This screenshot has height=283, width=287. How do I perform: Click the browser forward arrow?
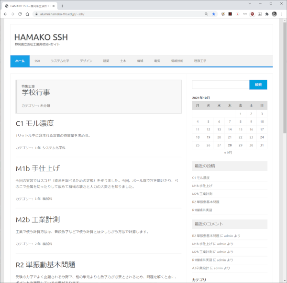(12, 14)
